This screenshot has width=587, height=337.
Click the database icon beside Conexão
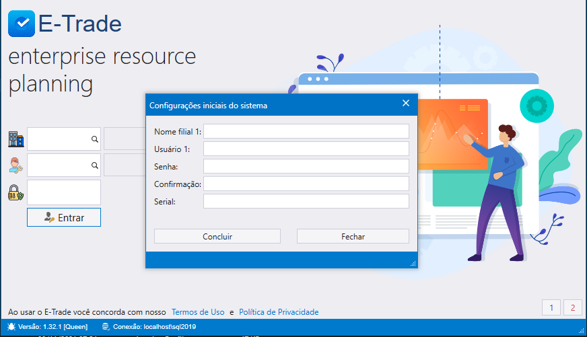click(x=106, y=326)
